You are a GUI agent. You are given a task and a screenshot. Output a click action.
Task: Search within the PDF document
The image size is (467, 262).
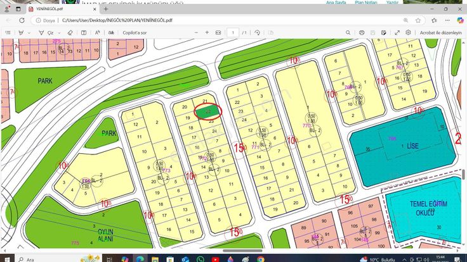[x=348, y=33]
